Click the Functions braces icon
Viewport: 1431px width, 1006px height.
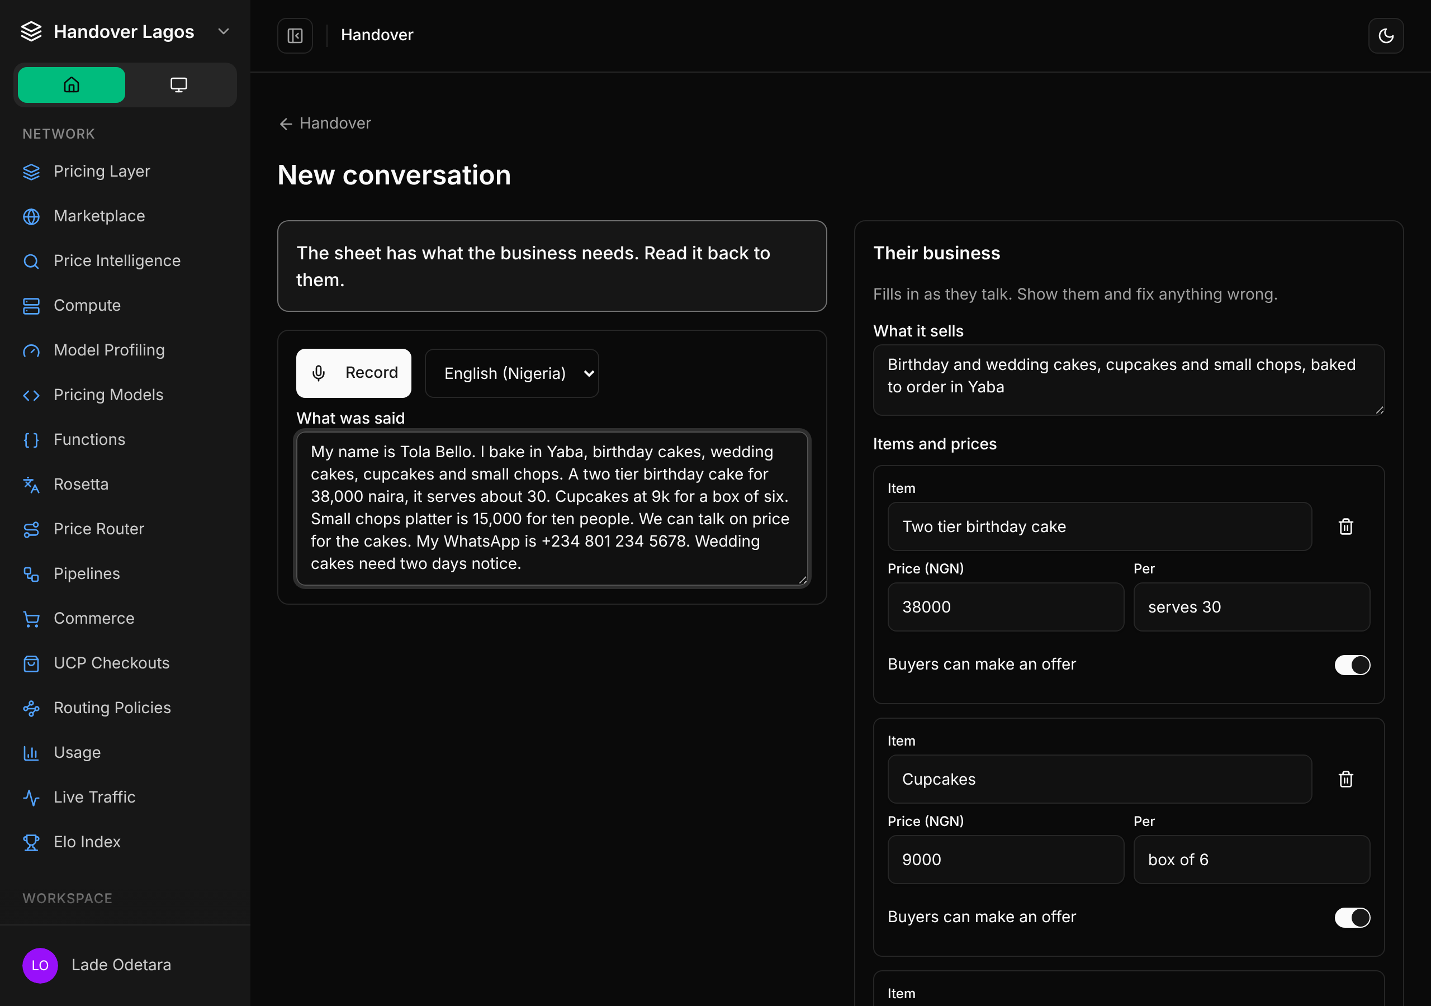coord(31,440)
